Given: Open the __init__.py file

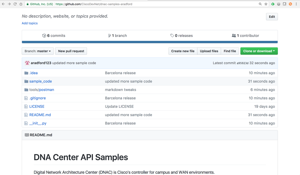Looking at the screenshot, I should 38,123.
